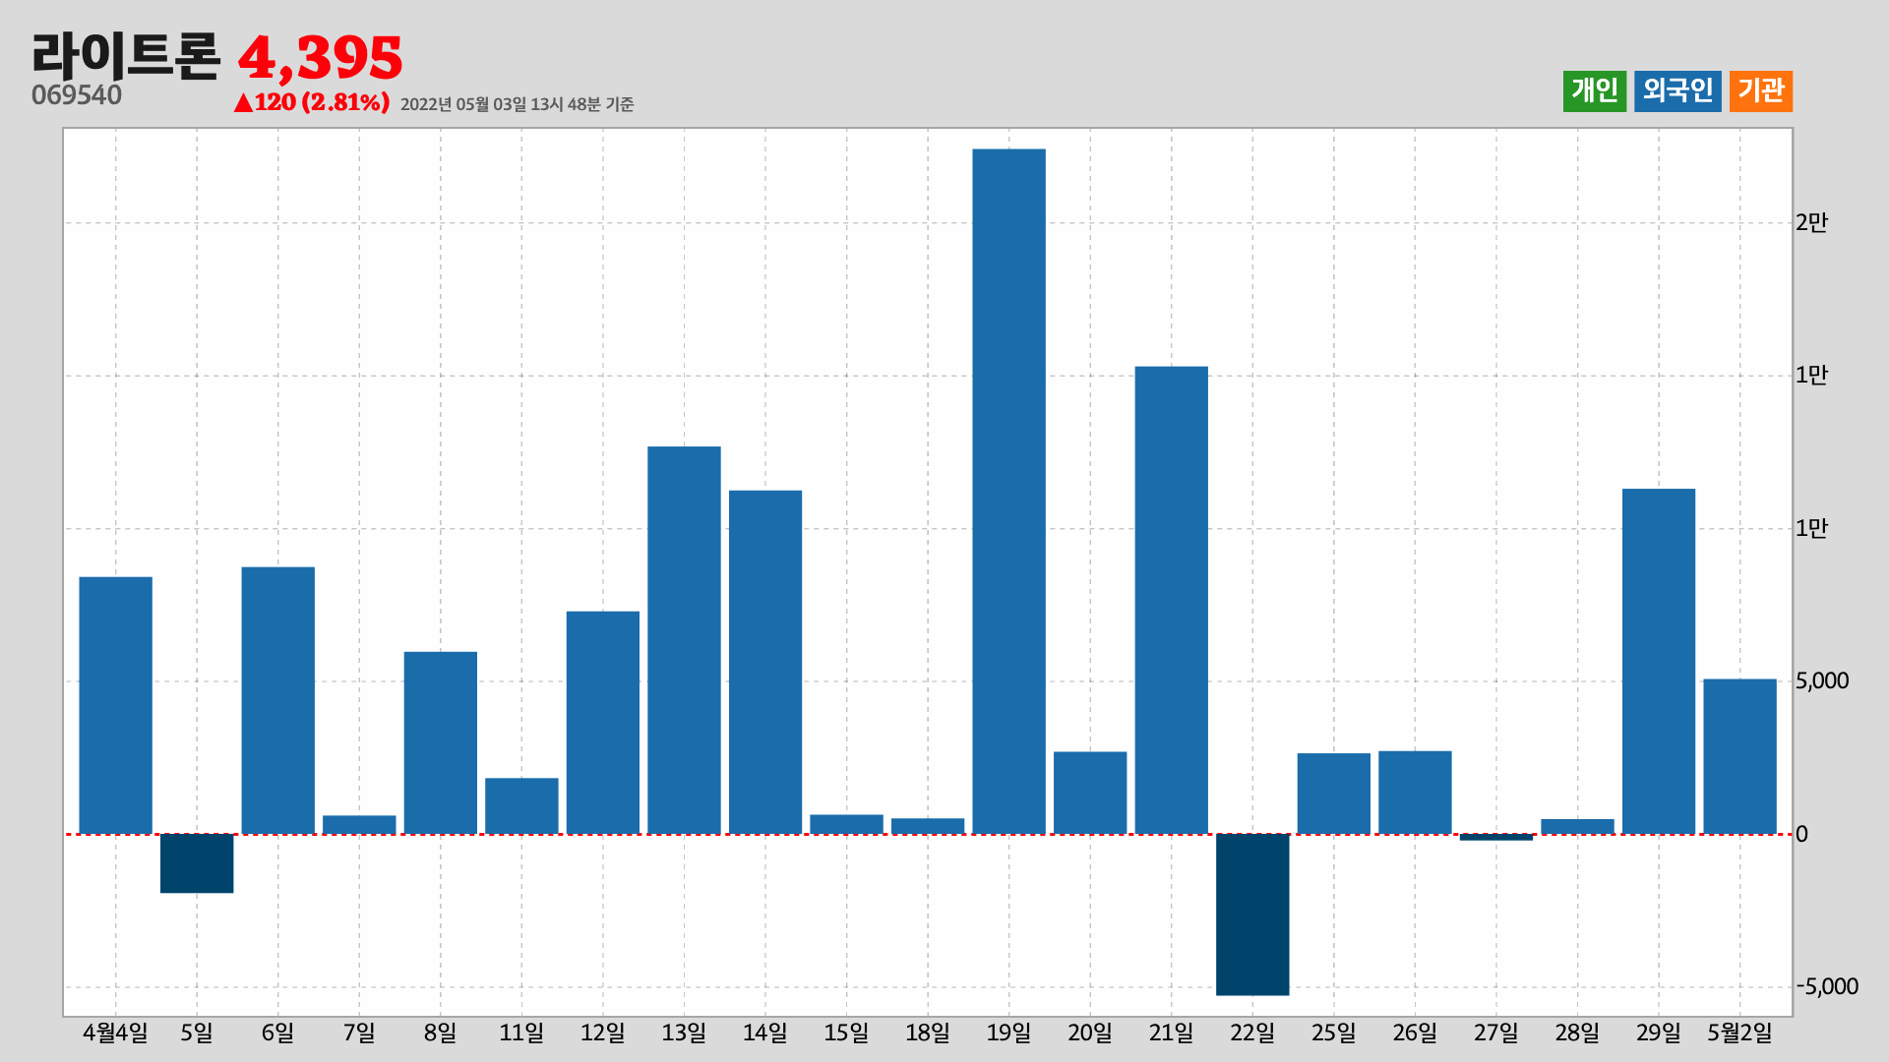Click the negative bar for 22일

(1252, 914)
